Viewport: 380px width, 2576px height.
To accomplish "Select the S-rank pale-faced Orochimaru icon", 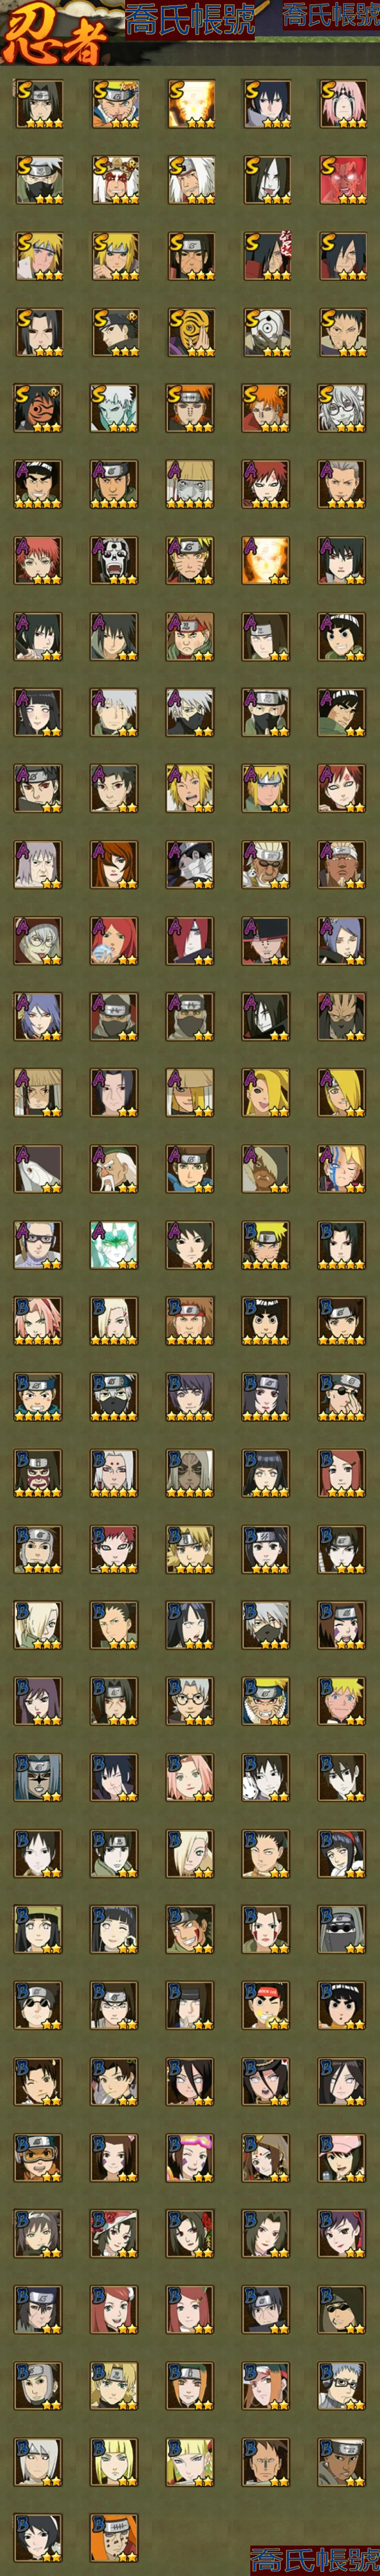I will (266, 180).
